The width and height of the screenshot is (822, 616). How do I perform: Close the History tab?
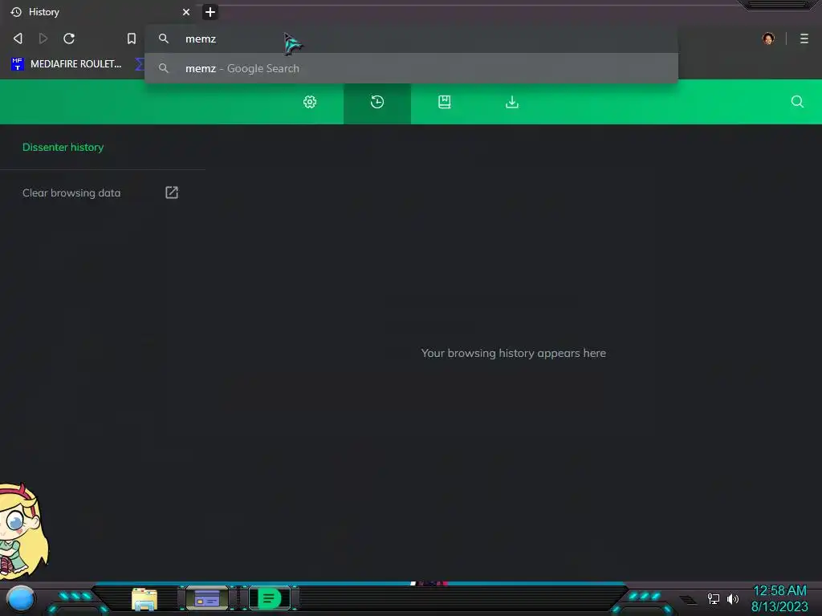(x=186, y=12)
